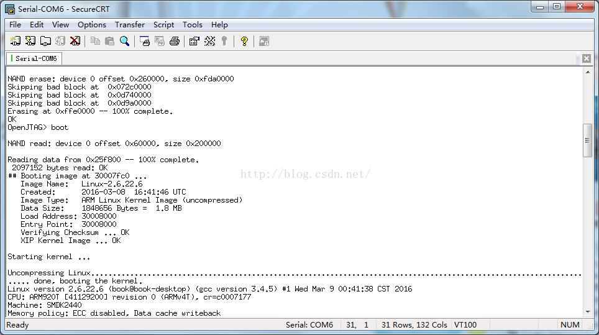Click 'Image Name: Linux-2.6.22.6' line
Image resolution: width=599 pixels, height=335 pixels.
[x=81, y=184]
